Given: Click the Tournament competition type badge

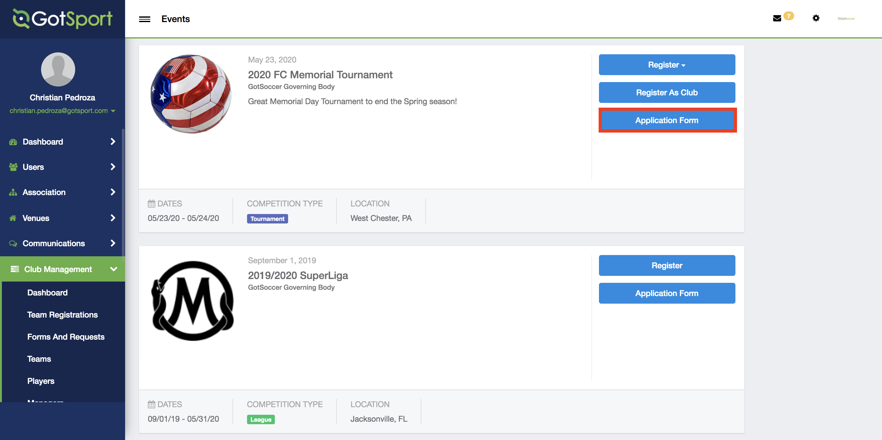Looking at the screenshot, I should [267, 219].
